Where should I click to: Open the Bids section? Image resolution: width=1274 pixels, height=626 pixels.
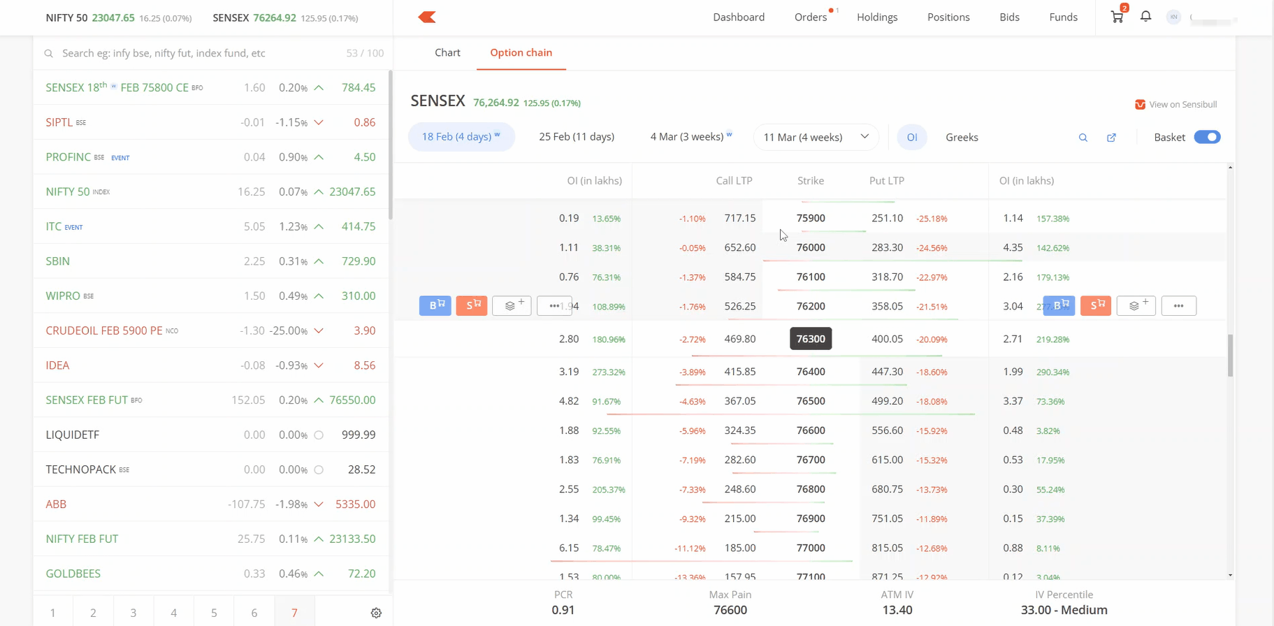[1009, 17]
